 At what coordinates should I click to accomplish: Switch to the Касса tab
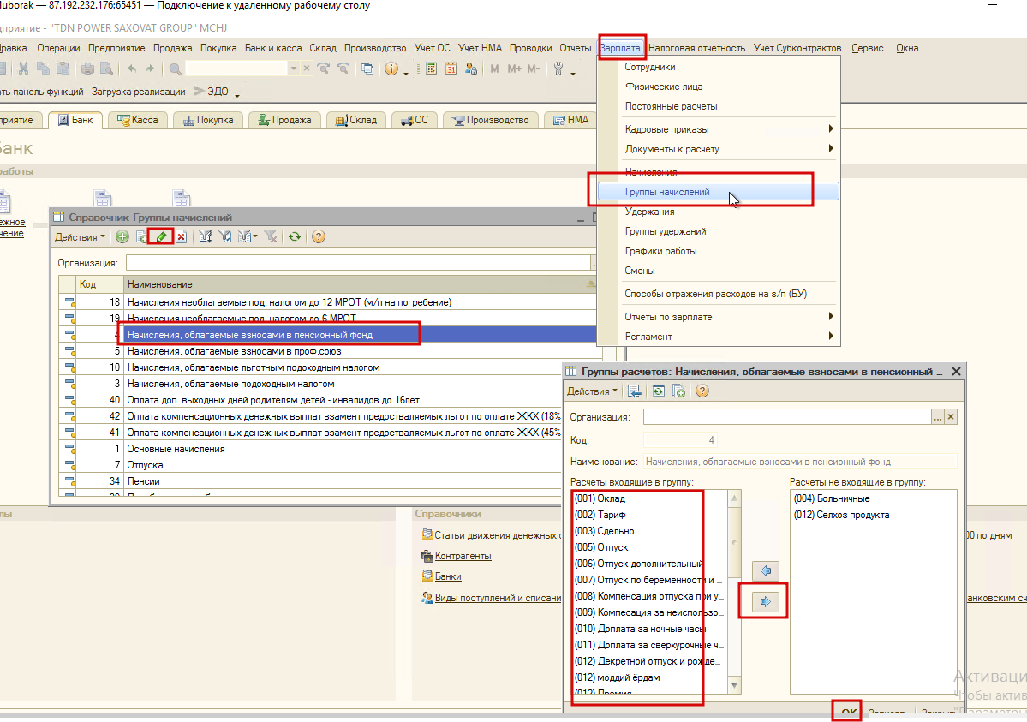pos(138,120)
